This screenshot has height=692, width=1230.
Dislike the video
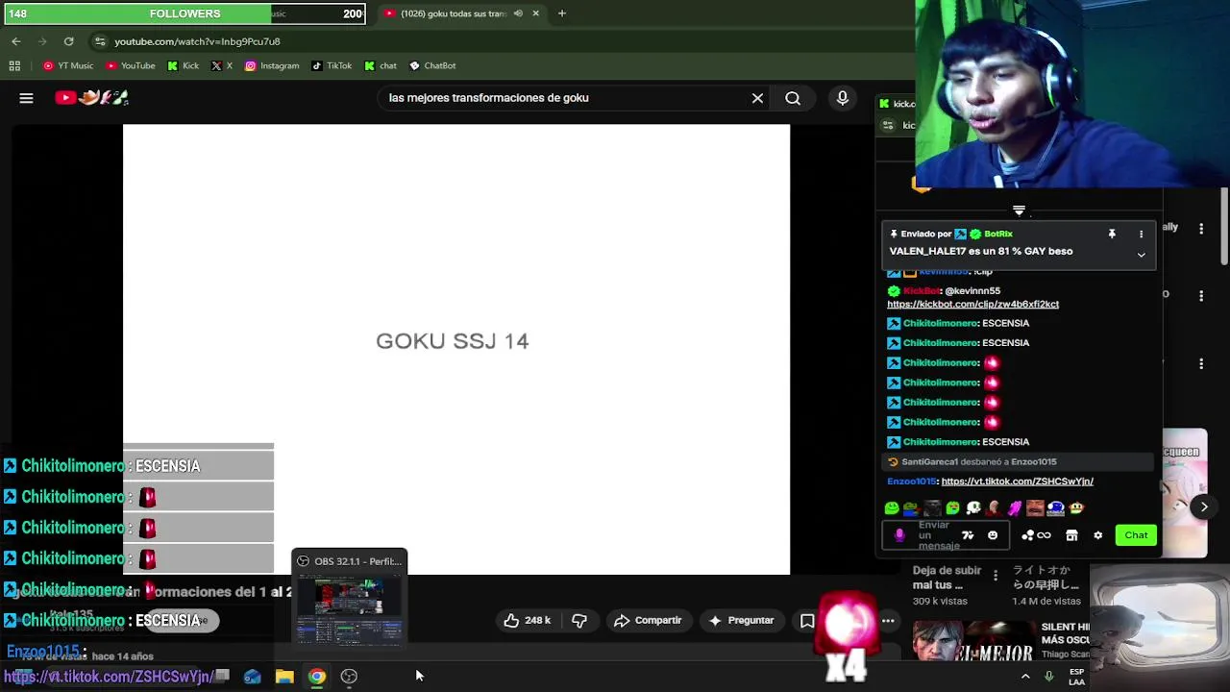[x=579, y=621]
